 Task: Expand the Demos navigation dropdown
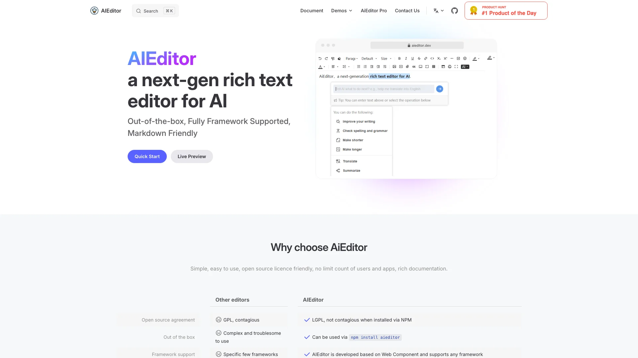[x=341, y=11]
